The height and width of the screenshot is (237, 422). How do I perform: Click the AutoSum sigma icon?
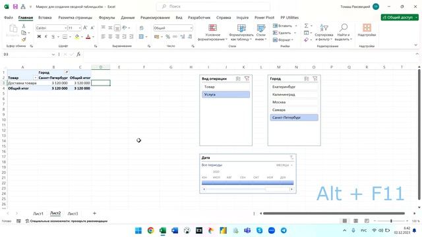306,26
